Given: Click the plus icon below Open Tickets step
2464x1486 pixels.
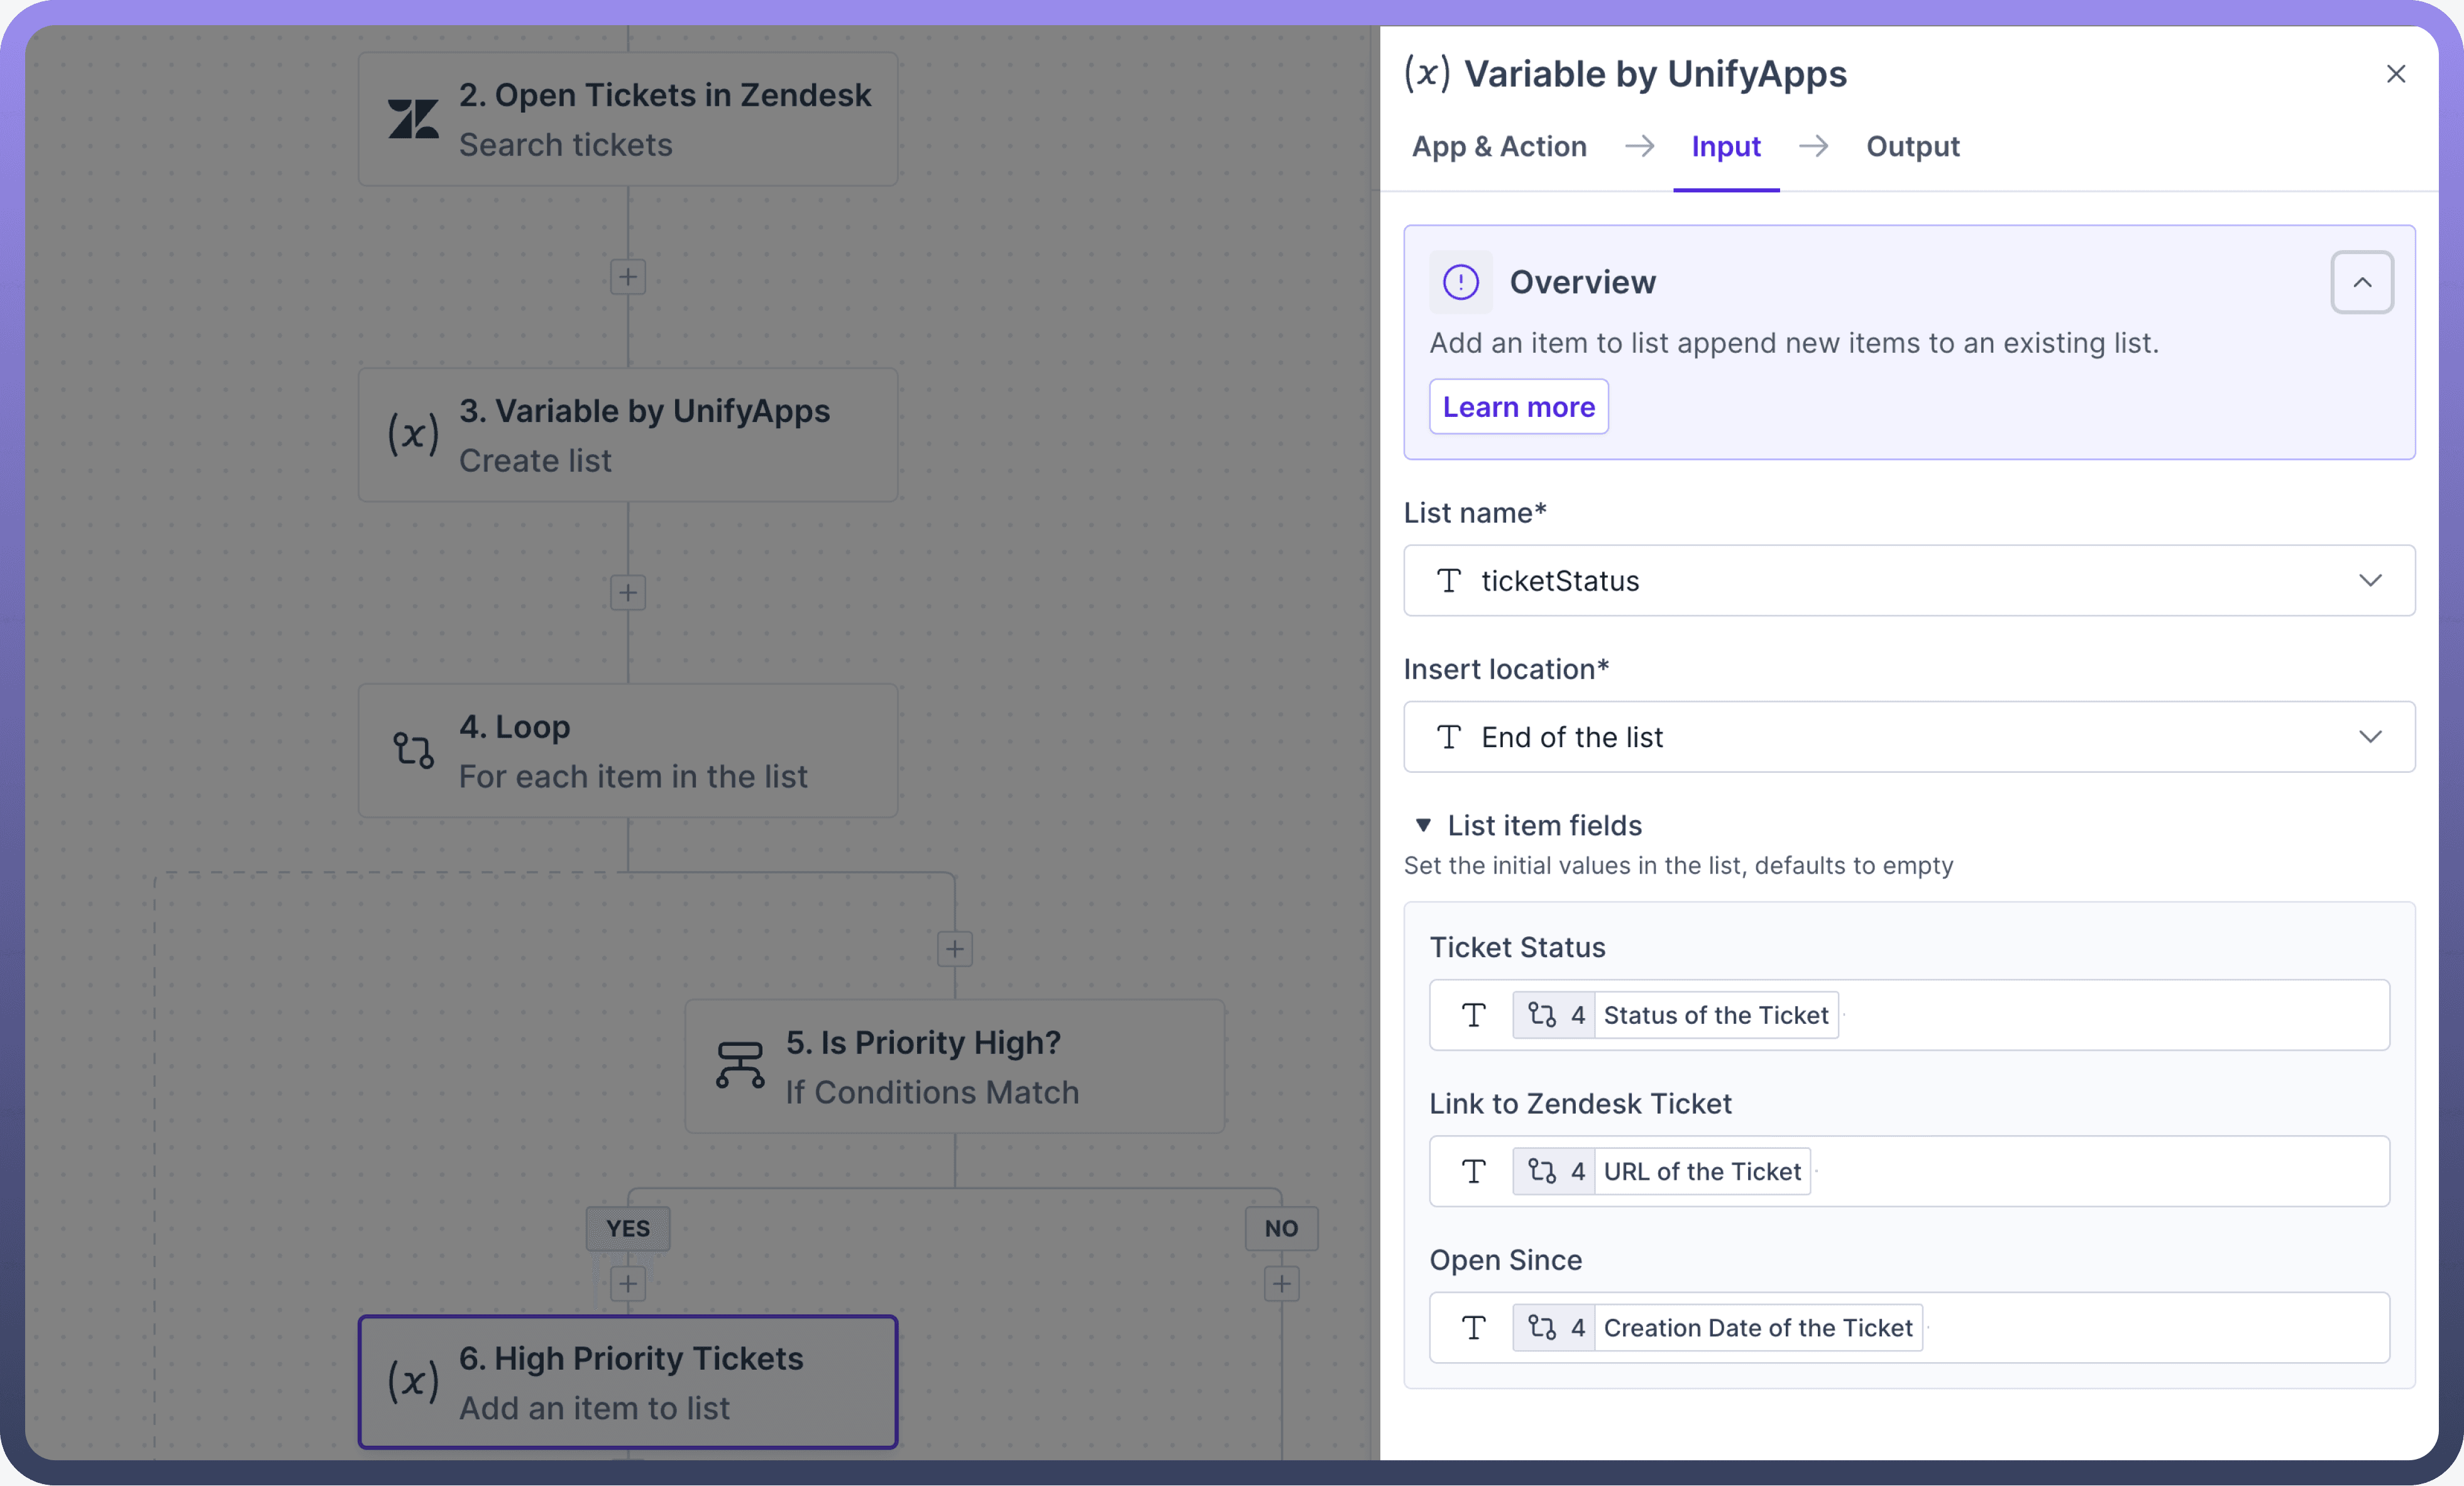Looking at the screenshot, I should pyautogui.click(x=628, y=277).
